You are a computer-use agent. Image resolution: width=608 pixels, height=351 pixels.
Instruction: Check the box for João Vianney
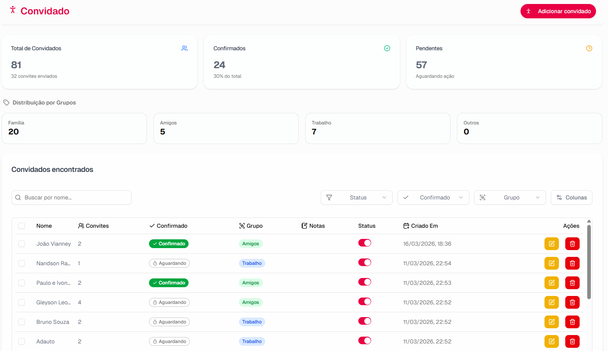click(22, 244)
